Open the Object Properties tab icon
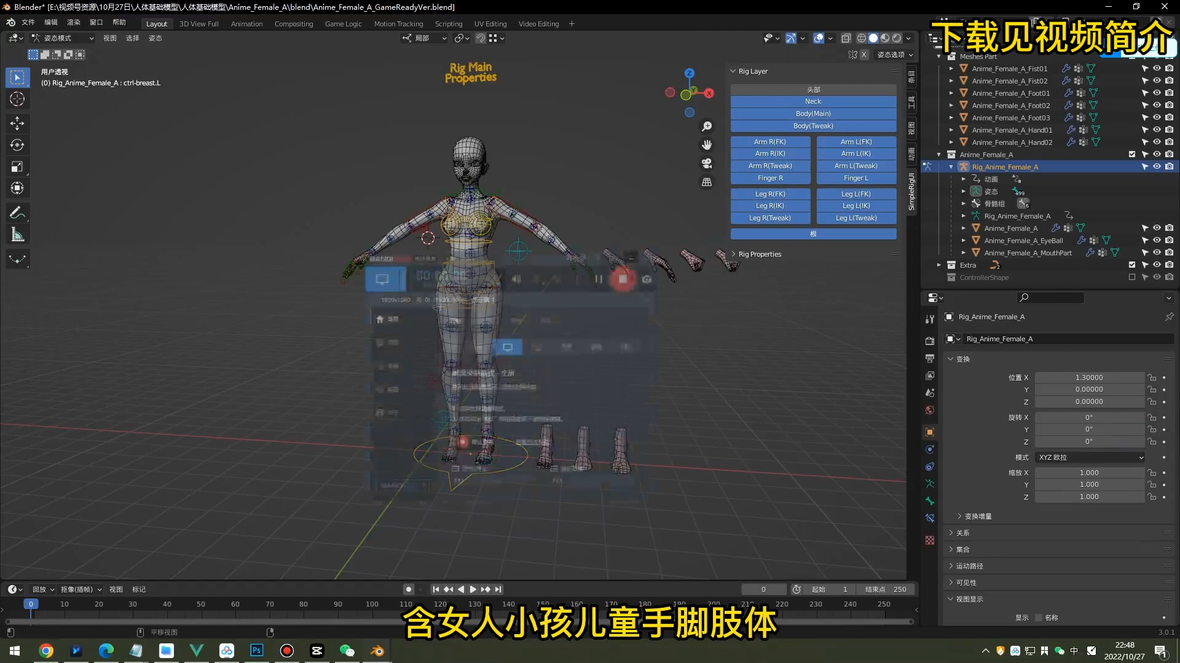 [930, 432]
